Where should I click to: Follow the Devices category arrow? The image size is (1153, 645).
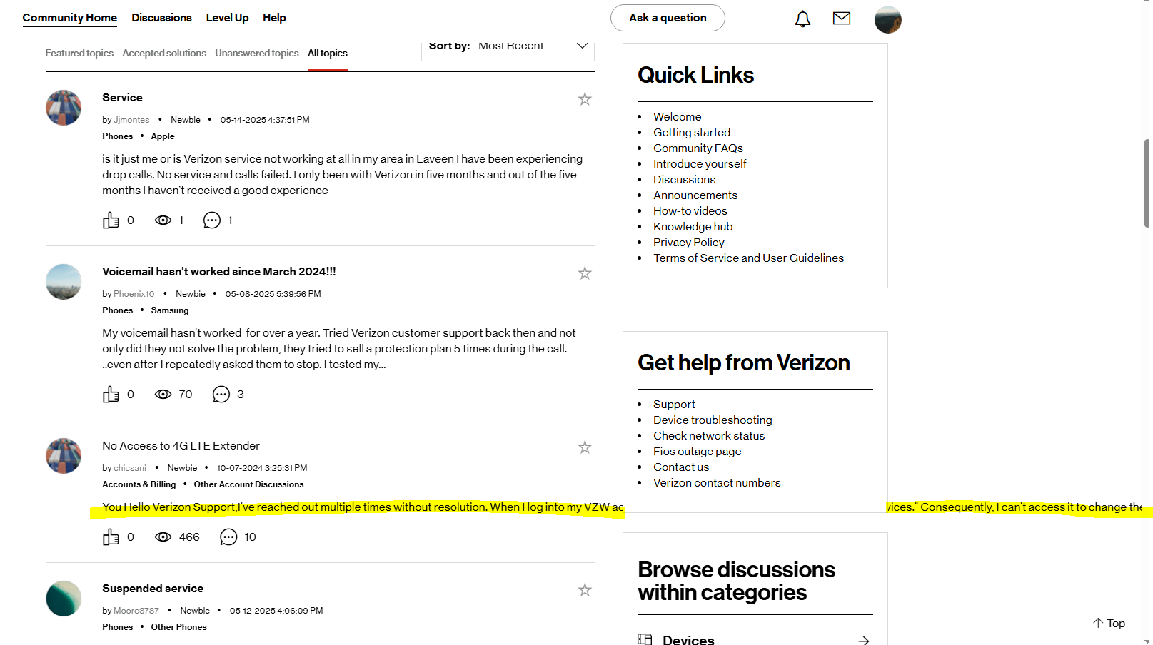[x=864, y=640]
